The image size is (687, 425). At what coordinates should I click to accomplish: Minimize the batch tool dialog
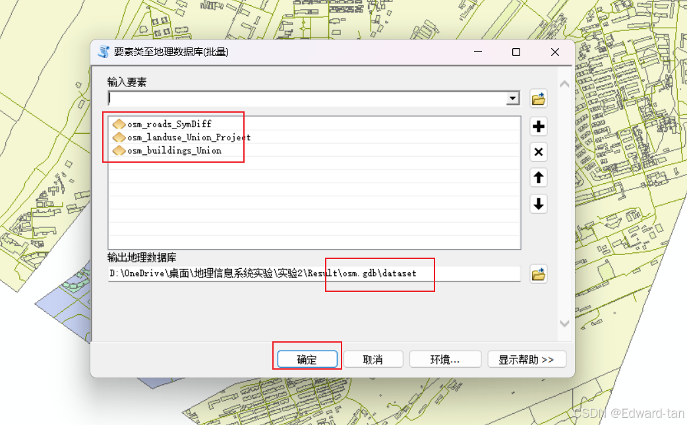478,52
